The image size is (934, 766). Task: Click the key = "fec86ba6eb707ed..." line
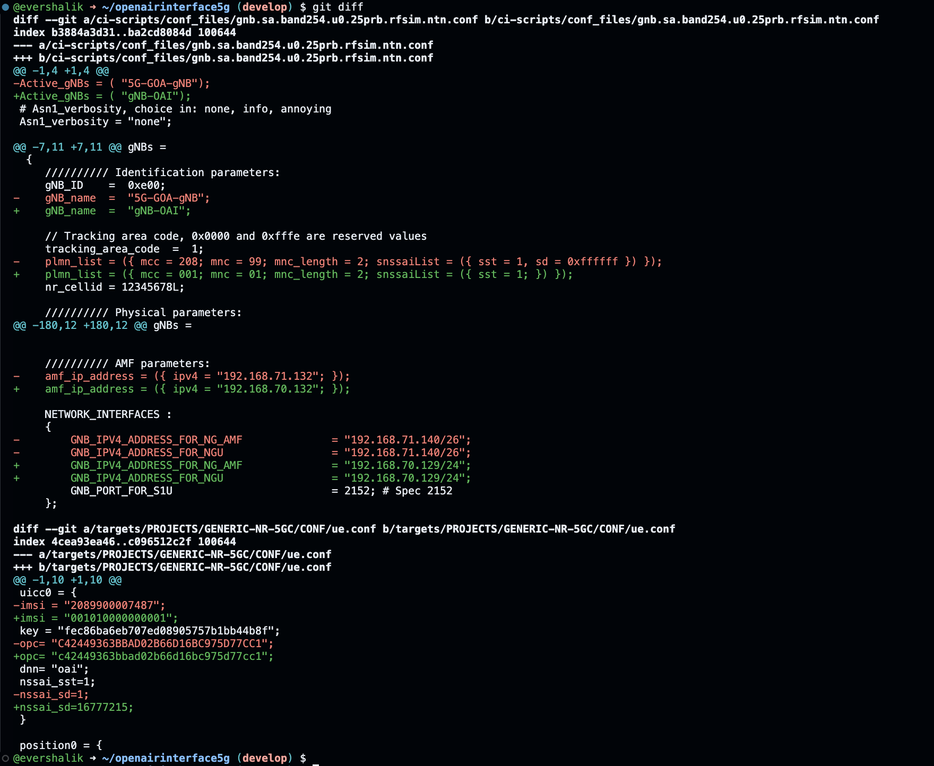[x=150, y=631]
